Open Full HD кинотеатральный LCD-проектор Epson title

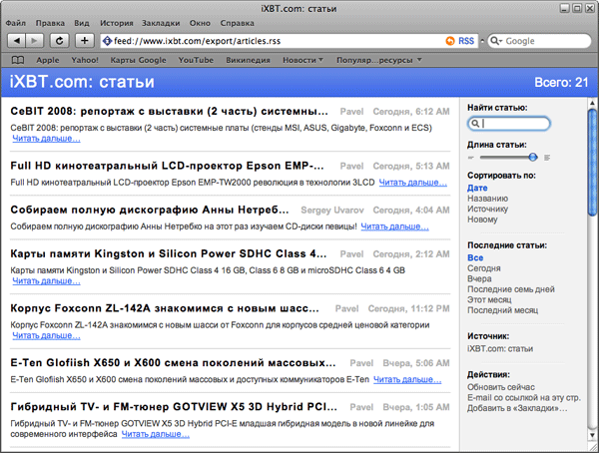click(x=167, y=166)
